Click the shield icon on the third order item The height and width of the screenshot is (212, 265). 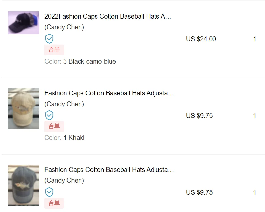tap(49, 192)
